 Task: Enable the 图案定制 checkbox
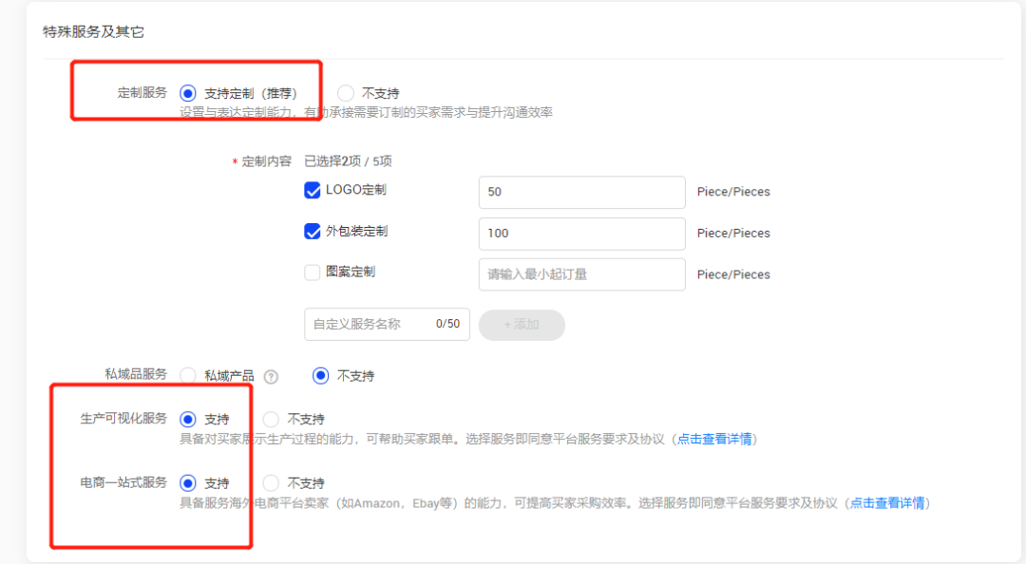[x=312, y=273]
